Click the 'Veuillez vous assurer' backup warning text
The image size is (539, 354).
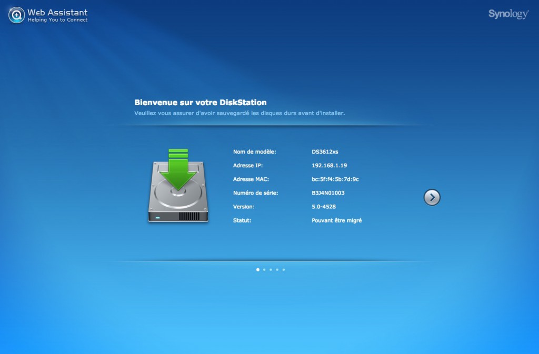(239, 113)
